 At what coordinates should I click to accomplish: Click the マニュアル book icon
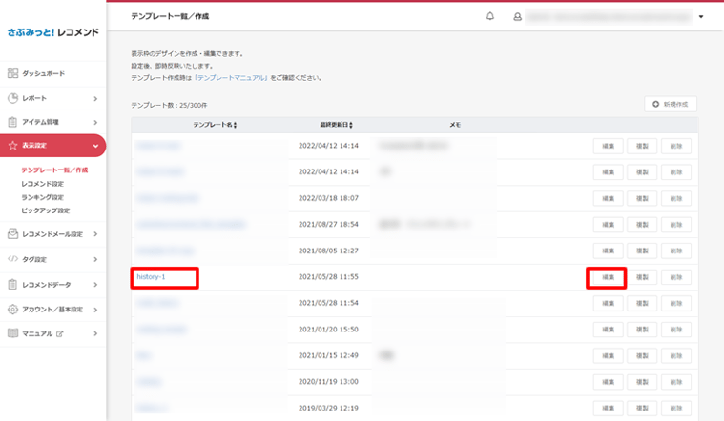pos(12,333)
